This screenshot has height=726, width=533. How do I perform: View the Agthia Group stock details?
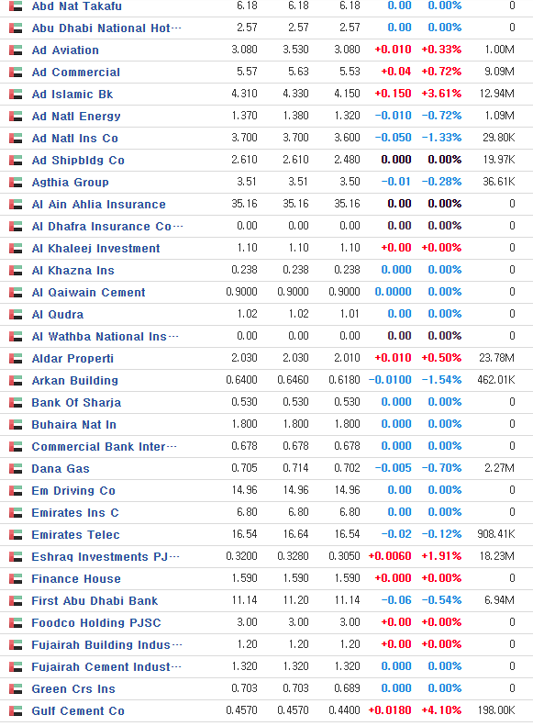tap(71, 182)
